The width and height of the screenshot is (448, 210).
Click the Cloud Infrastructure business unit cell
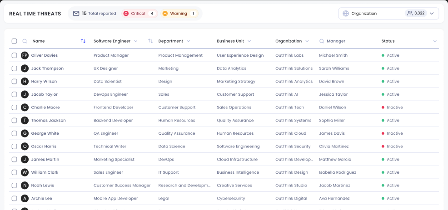pos(237,159)
